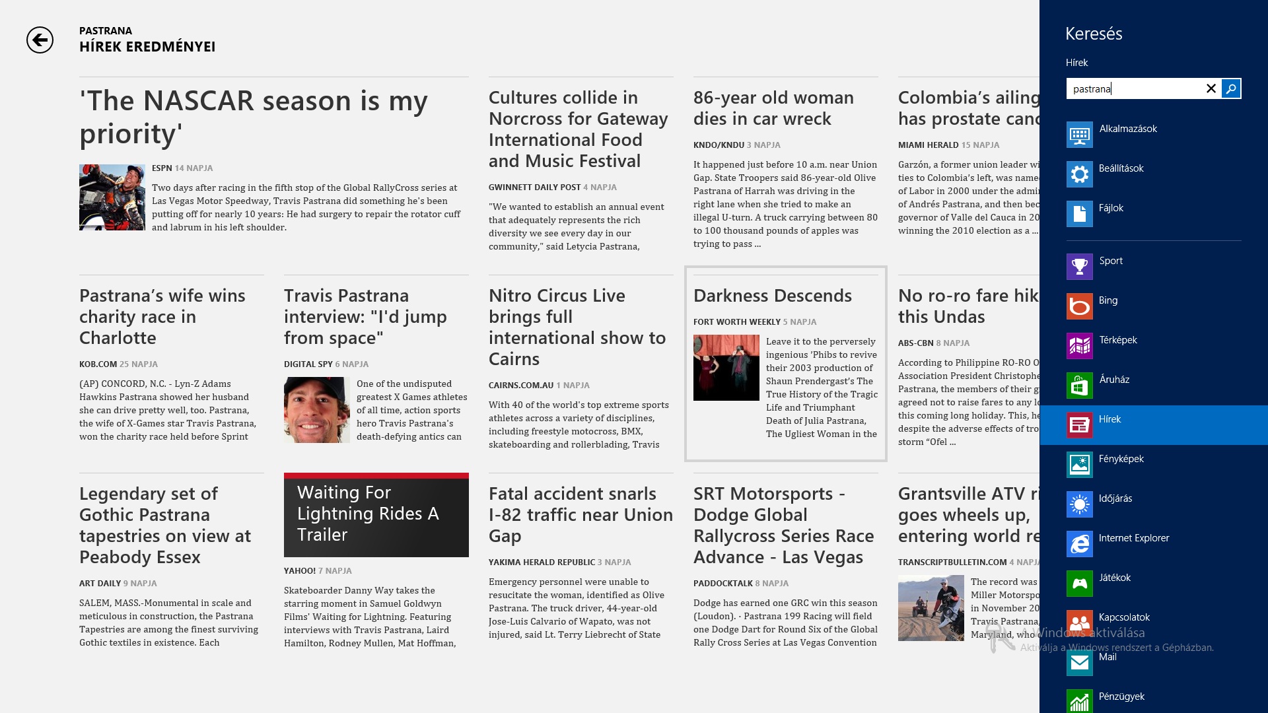The image size is (1268, 713).
Task: Click the YAKIMA HERALD REPUBLIC source label
Action: 542,562
